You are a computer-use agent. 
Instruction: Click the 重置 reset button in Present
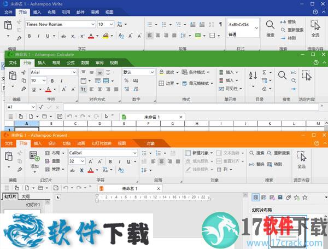pos(53,161)
